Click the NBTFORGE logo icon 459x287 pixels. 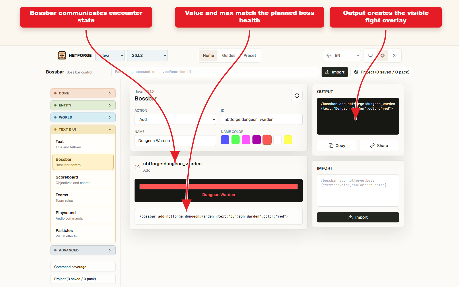pyautogui.click(x=62, y=55)
